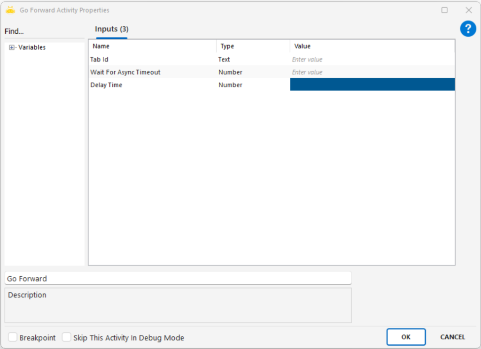Switch to the Inputs (3) tab
The width and height of the screenshot is (481, 349).
pyautogui.click(x=111, y=29)
